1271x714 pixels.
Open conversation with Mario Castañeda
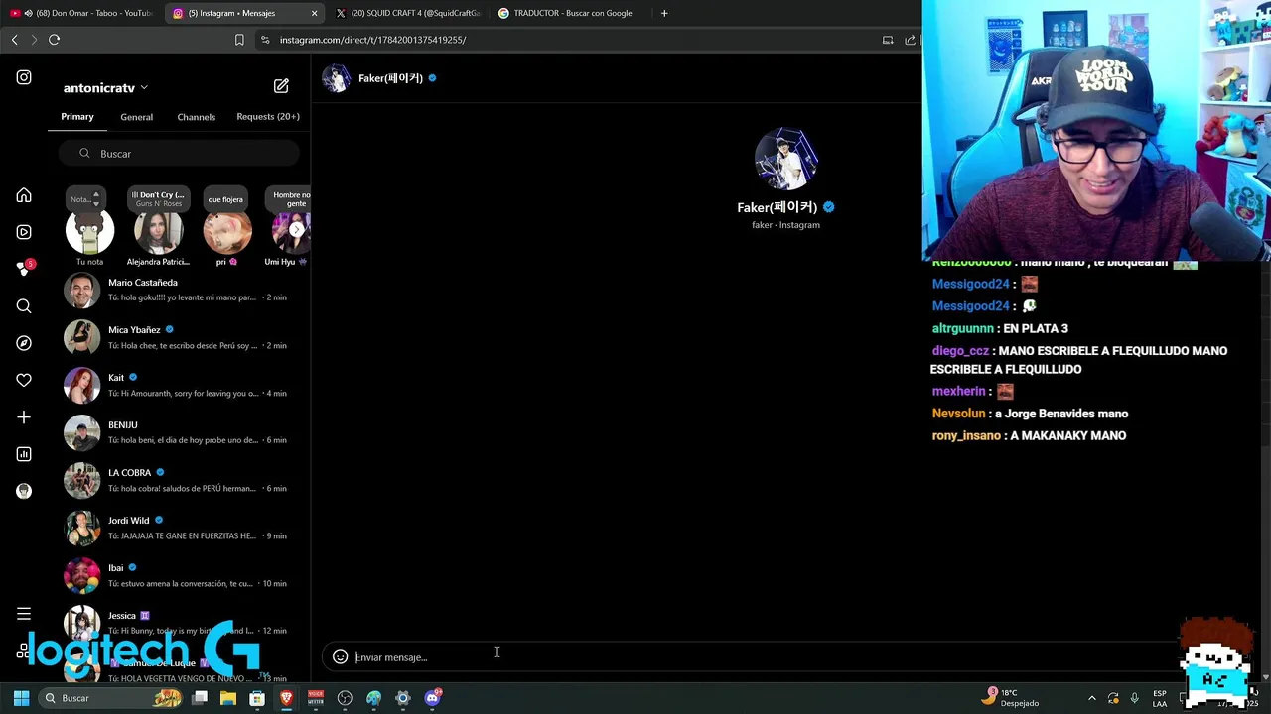(179, 290)
